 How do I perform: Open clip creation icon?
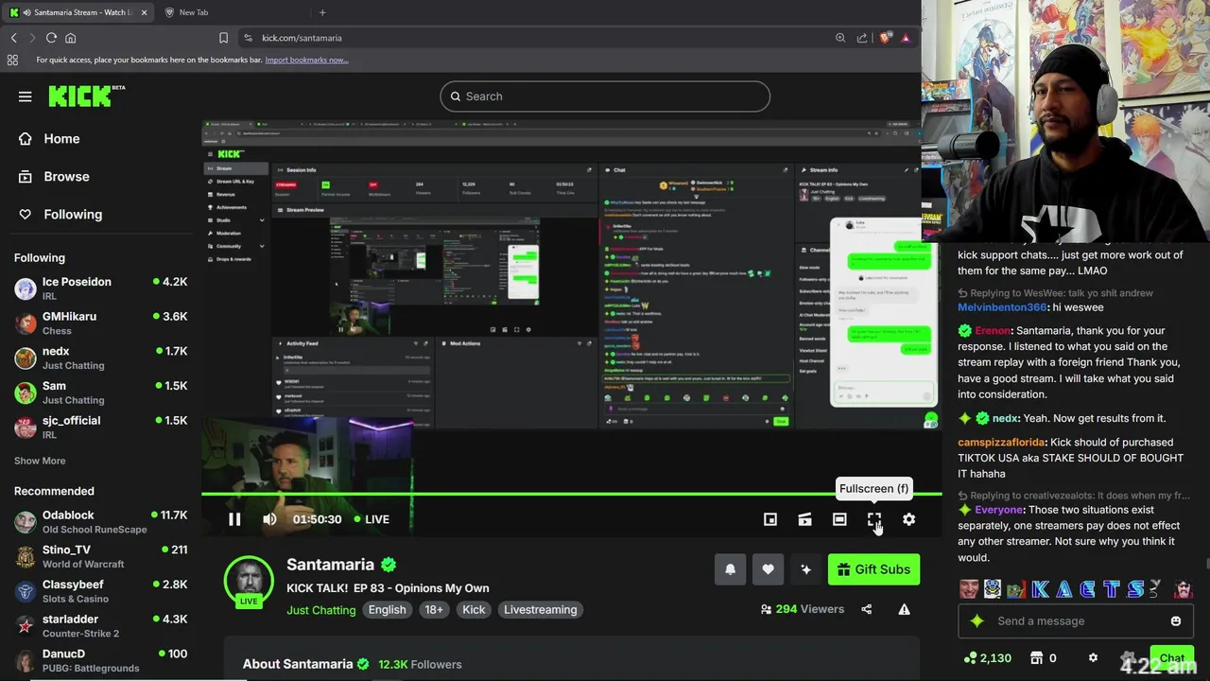pos(804,519)
